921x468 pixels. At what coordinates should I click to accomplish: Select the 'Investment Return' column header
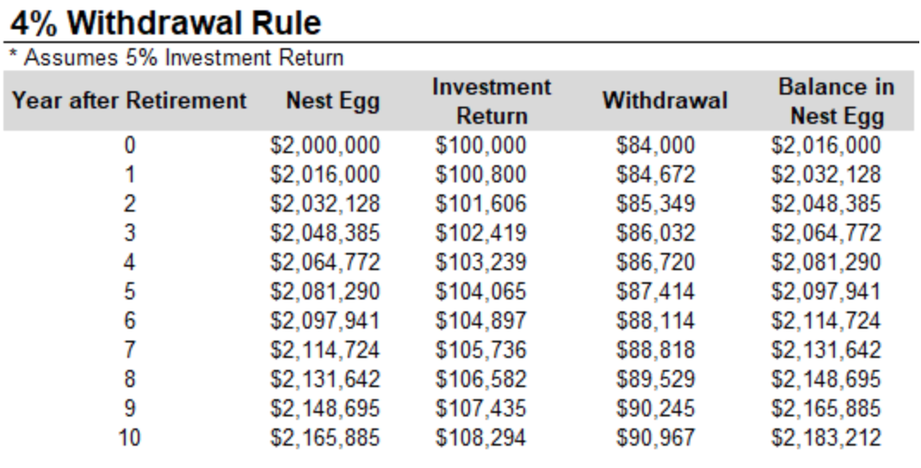491,101
